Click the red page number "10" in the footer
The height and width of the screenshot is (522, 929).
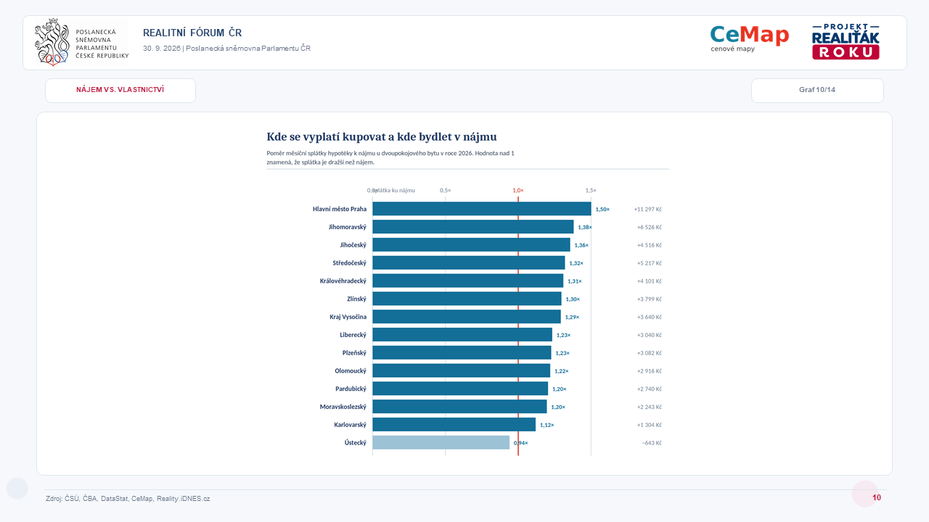pos(877,498)
